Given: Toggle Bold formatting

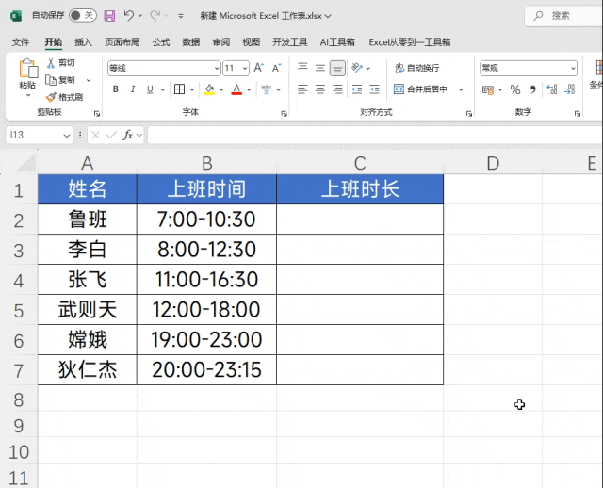Looking at the screenshot, I should pyautogui.click(x=115, y=89).
